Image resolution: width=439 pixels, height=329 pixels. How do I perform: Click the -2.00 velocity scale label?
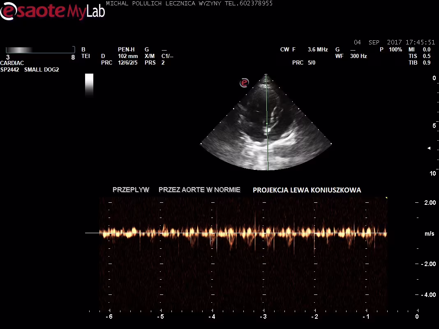pos(427,264)
